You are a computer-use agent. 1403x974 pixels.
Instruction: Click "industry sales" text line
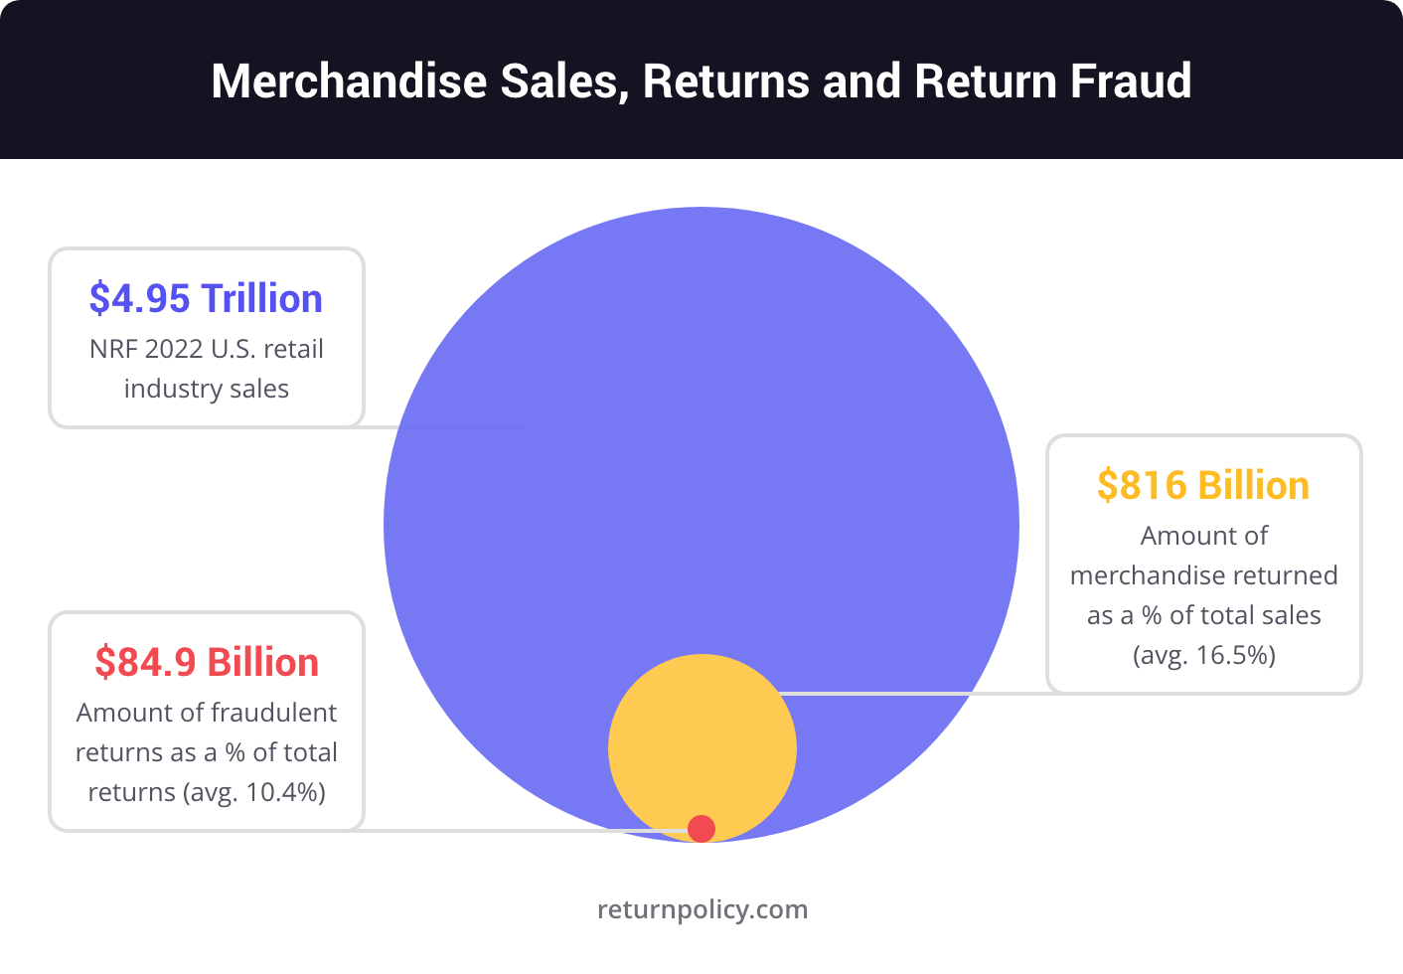207,389
